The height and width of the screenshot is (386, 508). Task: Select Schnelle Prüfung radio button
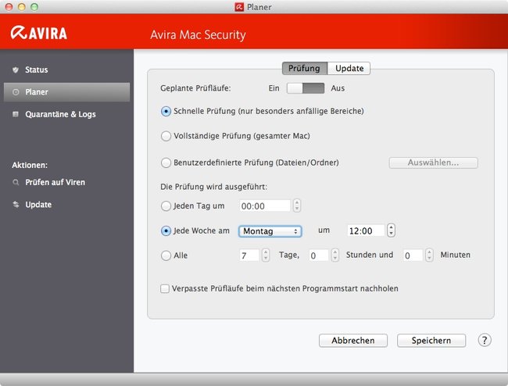(x=166, y=112)
